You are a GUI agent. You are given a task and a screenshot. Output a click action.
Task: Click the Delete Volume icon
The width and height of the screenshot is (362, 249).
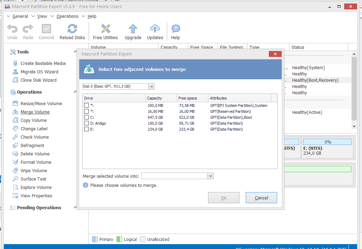[15, 154]
